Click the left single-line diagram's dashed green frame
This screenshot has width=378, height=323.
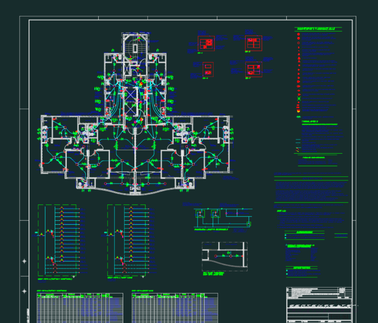pos(57,240)
